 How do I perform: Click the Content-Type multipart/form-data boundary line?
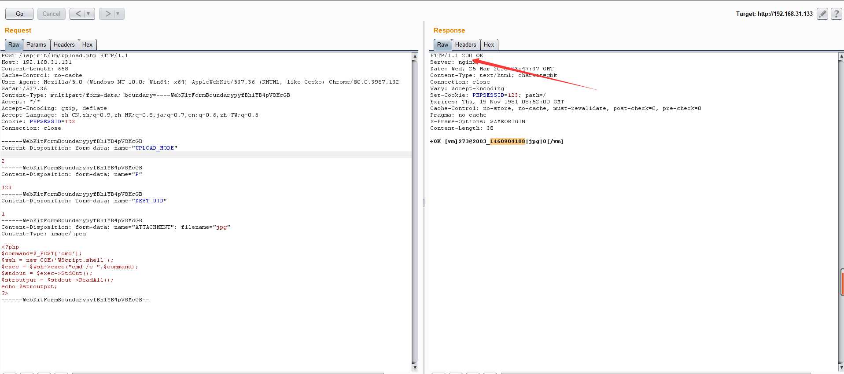point(146,95)
